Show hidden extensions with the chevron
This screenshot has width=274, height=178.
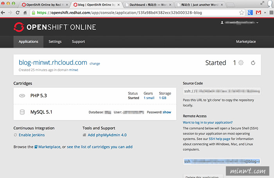point(265,12)
